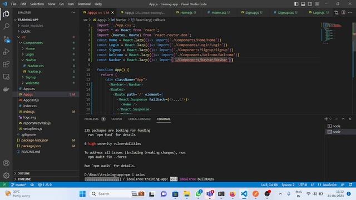The image size is (356, 200).
Task: Maximize the panel with the chevron up
Action: click(343, 119)
